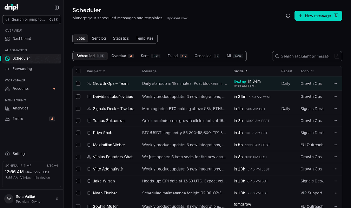Switch to the Templates tab

click(145, 39)
